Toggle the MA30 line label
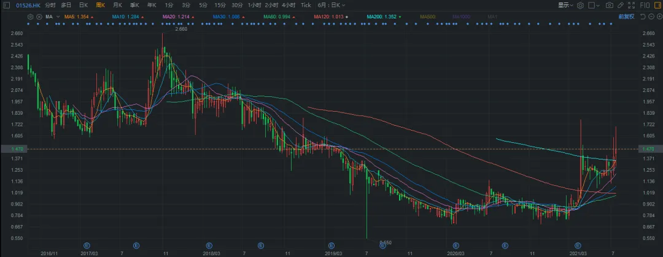Viewport: 663px width, 257px height. (x=226, y=17)
